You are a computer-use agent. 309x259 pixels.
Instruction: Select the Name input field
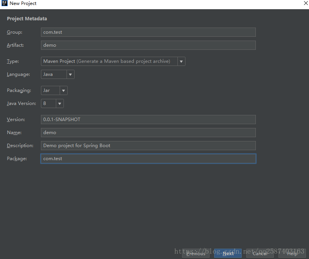(148, 133)
